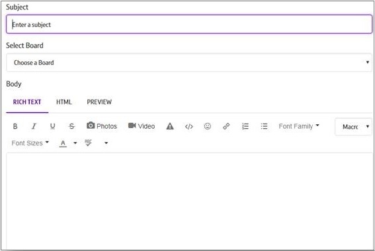Open the Choose a Board dropdown
The height and width of the screenshot is (251, 375).
point(189,63)
